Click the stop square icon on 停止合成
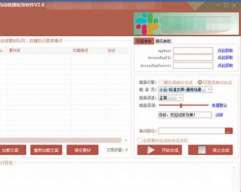This screenshot has width=241, height=192. pyautogui.click(x=202, y=150)
